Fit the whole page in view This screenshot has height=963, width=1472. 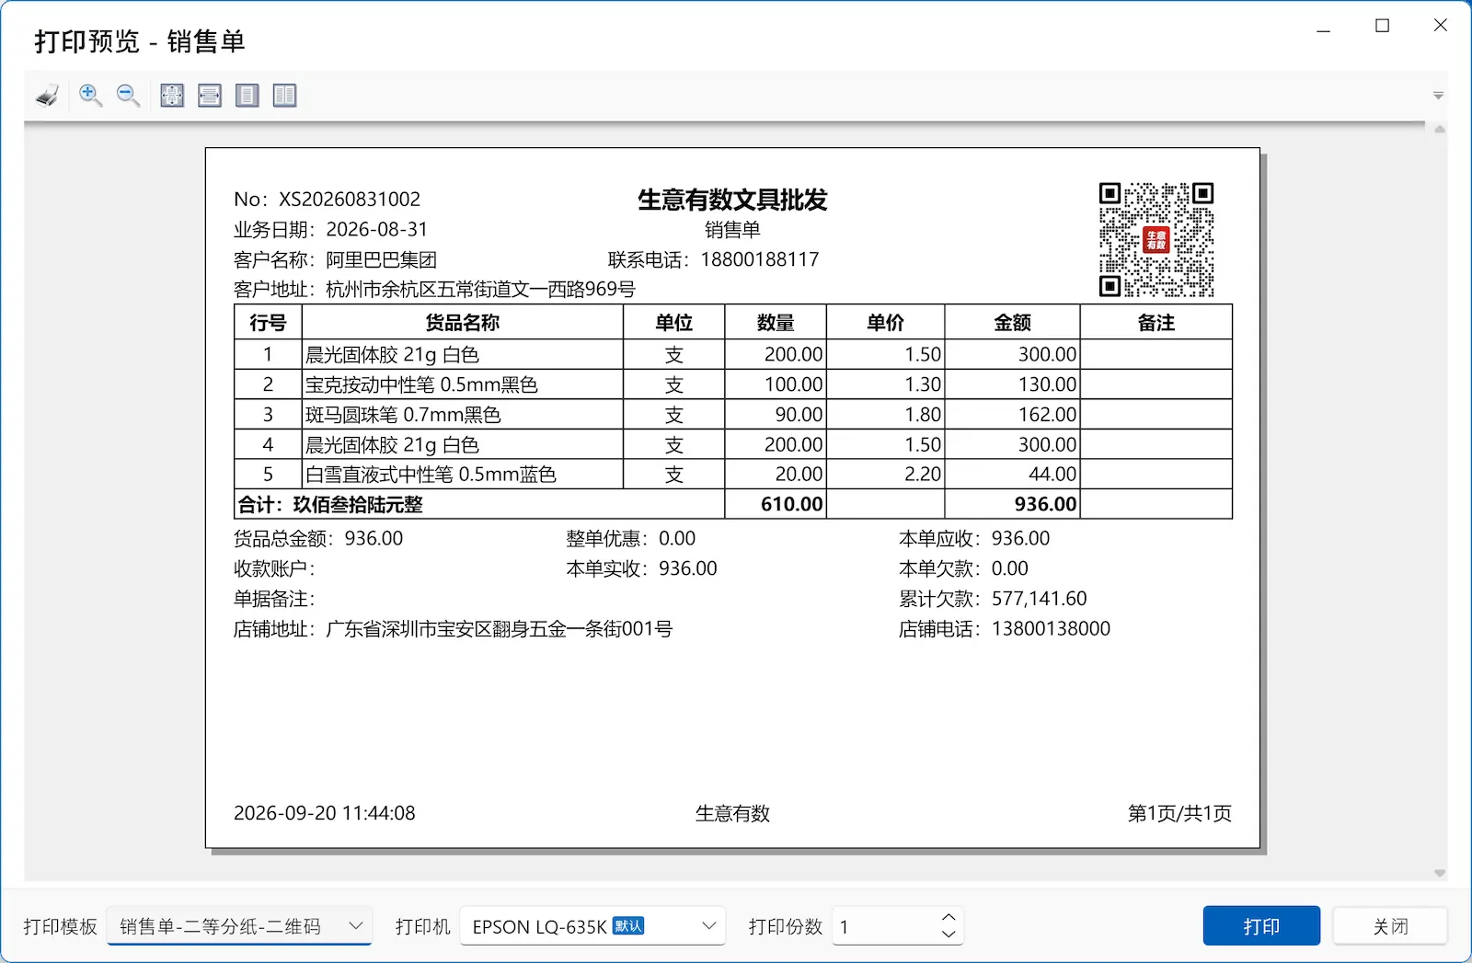172,96
